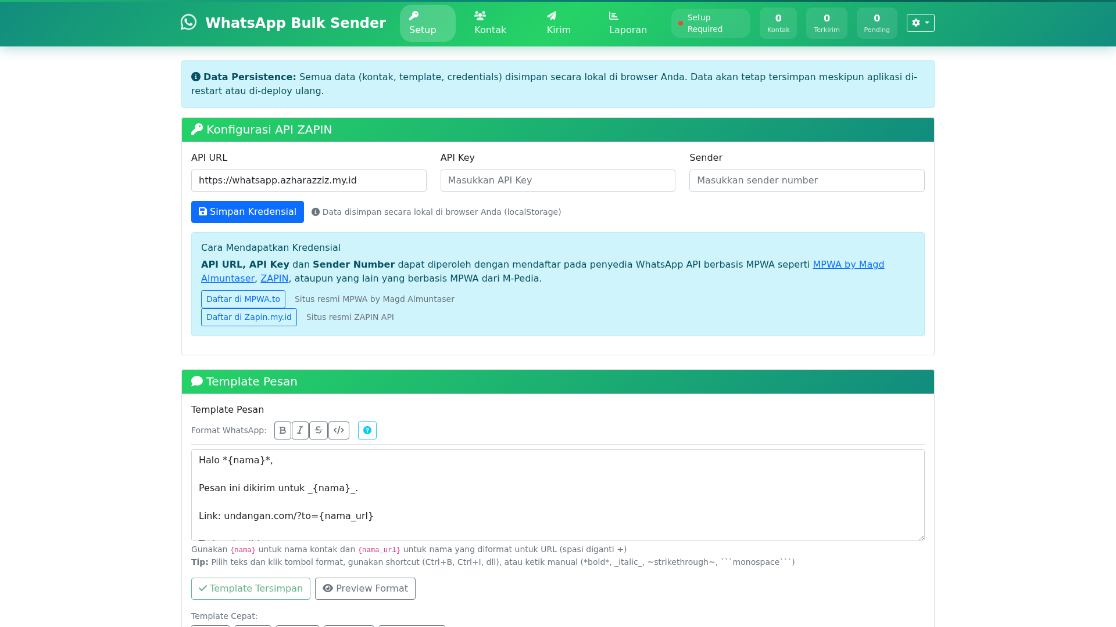Click the WhatsApp logo icon in header

(x=188, y=22)
